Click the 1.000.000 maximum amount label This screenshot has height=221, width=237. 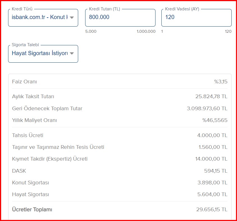[x=146, y=31]
